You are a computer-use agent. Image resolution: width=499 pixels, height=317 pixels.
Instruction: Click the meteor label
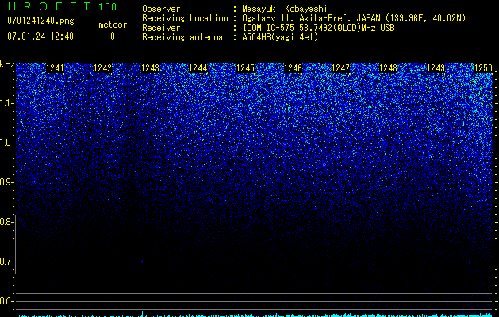pos(113,25)
